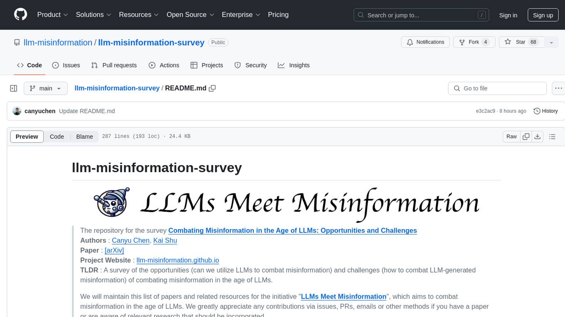The width and height of the screenshot is (565, 317).
Task: Click the Sign in link
Action: [508, 15]
